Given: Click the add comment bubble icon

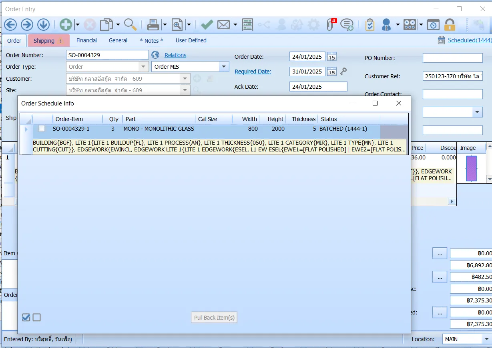Looking at the screenshot, I should click(x=347, y=25).
